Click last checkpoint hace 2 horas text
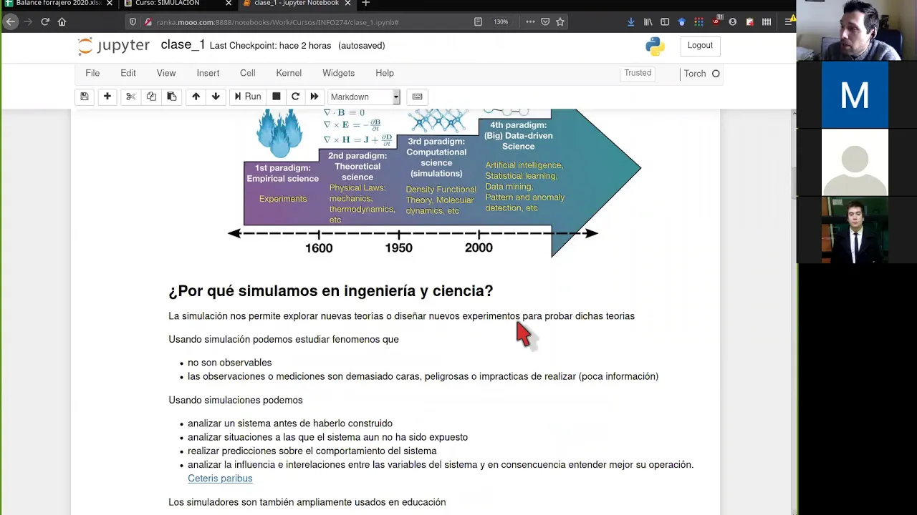This screenshot has width=917, height=515. tap(270, 46)
